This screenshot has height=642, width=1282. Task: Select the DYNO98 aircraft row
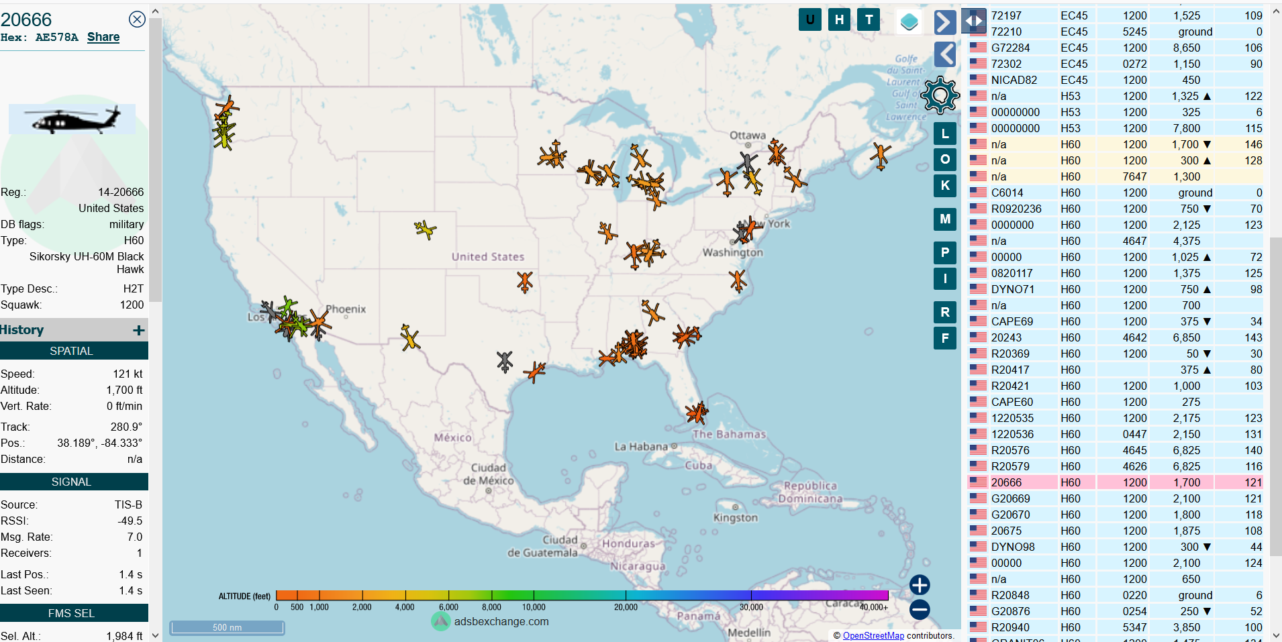pos(1116,547)
